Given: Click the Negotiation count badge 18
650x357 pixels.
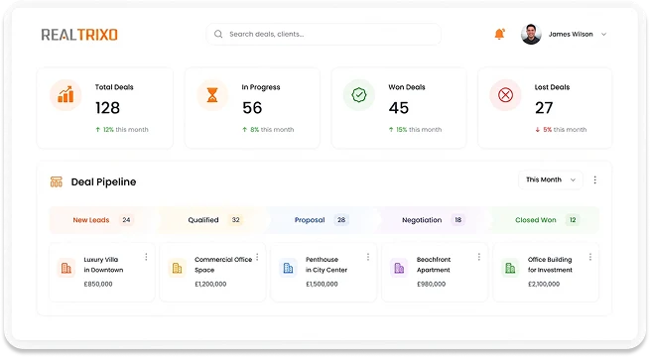Looking at the screenshot, I should point(458,220).
